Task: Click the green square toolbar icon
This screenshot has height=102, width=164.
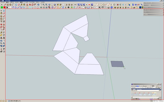Action: pyautogui.click(x=2, y=7)
